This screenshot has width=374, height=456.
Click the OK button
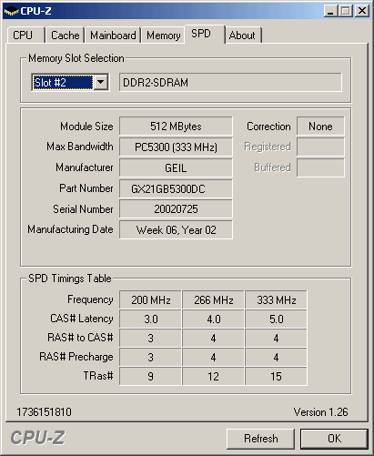tap(334, 439)
